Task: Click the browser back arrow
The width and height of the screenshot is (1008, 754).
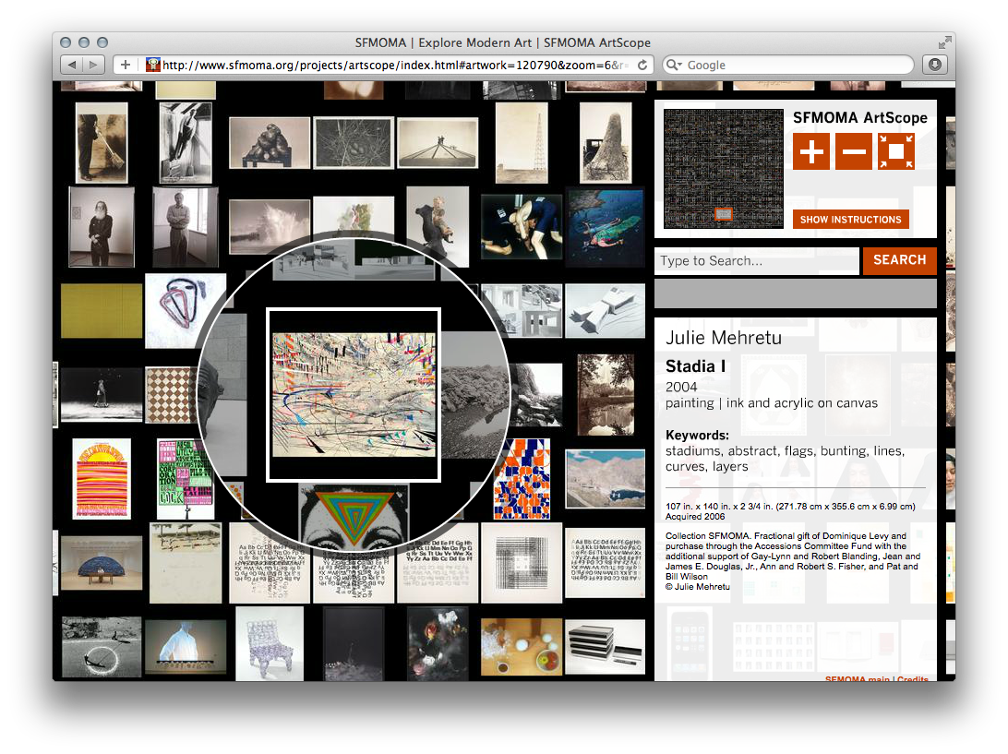Action: click(73, 65)
